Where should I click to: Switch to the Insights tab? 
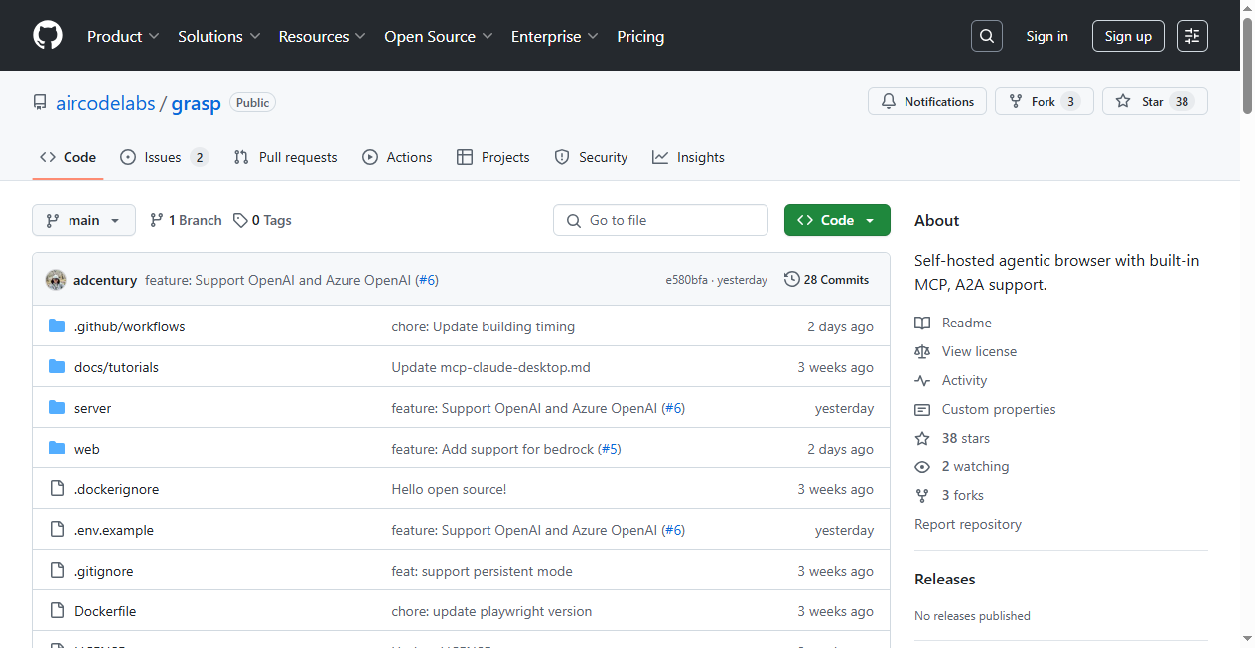click(688, 157)
